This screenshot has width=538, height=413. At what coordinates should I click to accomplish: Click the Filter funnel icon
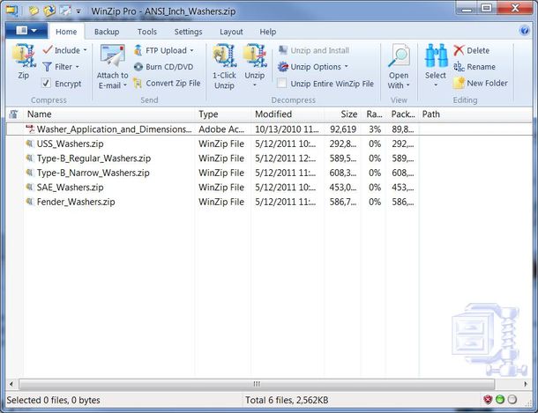tap(47, 66)
